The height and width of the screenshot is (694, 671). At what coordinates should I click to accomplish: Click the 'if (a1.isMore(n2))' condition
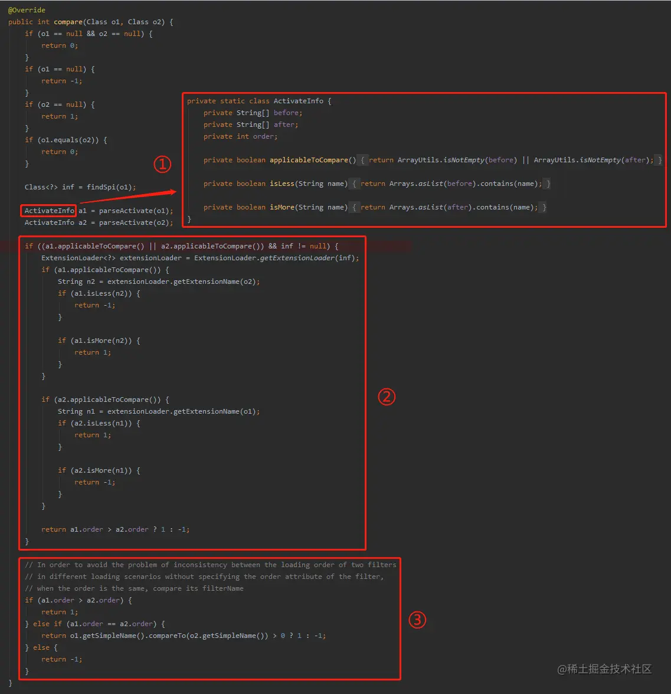[x=99, y=341]
